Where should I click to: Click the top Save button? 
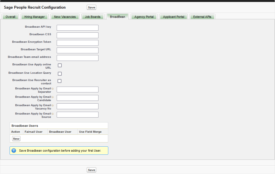click(x=91, y=8)
